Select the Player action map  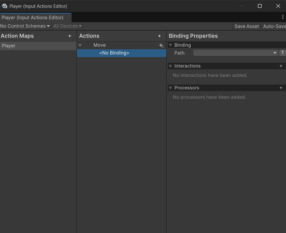(38, 46)
